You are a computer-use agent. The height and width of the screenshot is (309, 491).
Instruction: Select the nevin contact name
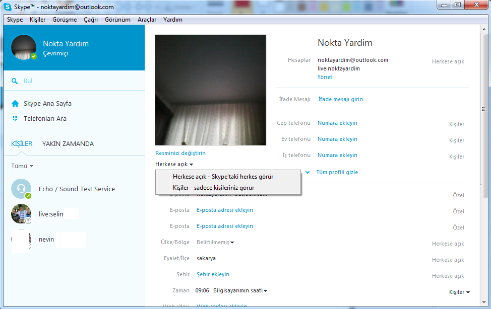[46, 240]
